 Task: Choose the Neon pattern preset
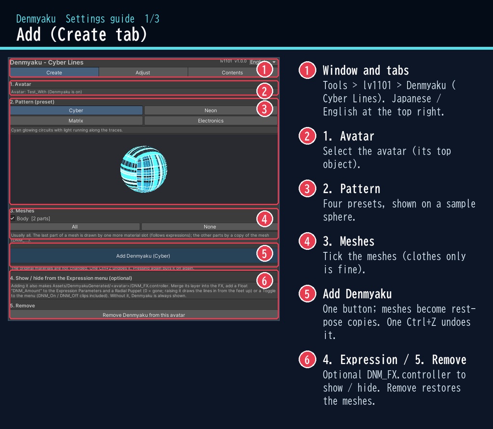[x=211, y=110]
